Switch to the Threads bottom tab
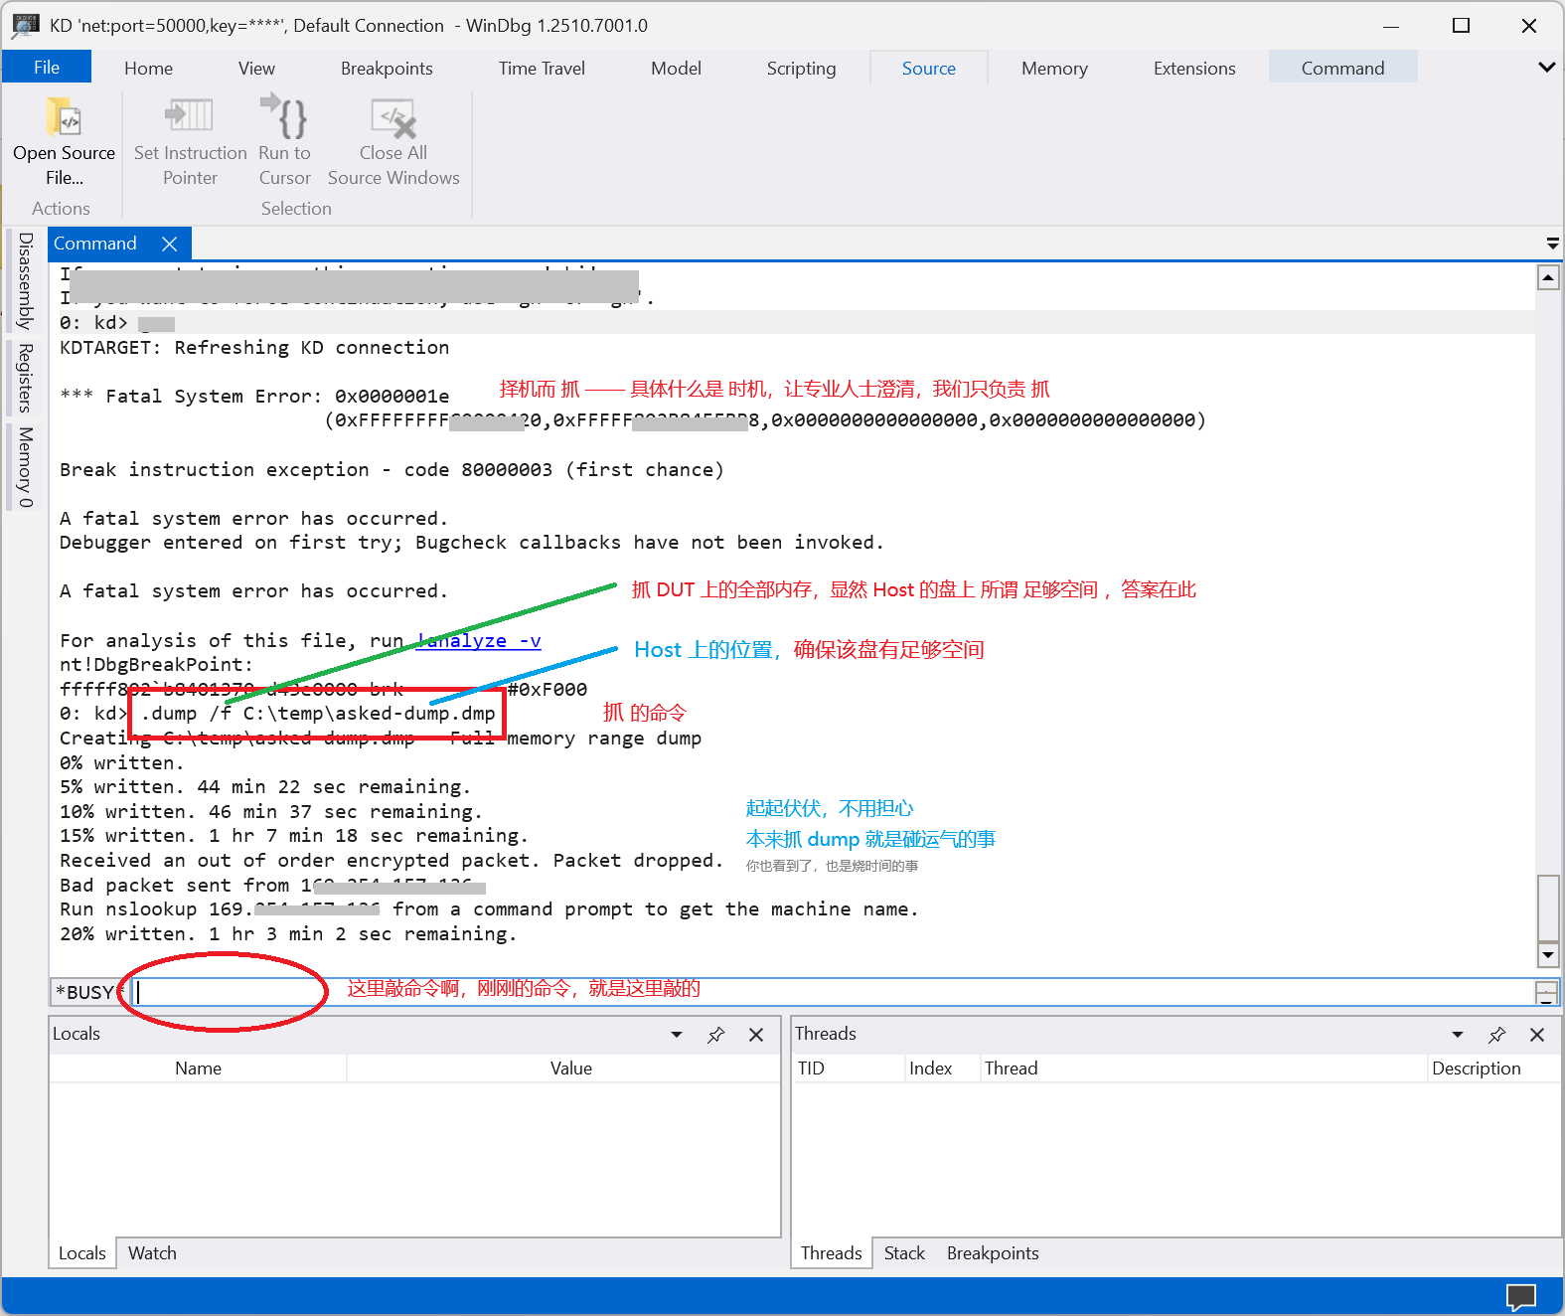Viewport: 1565px width, 1316px height. 831,1253
